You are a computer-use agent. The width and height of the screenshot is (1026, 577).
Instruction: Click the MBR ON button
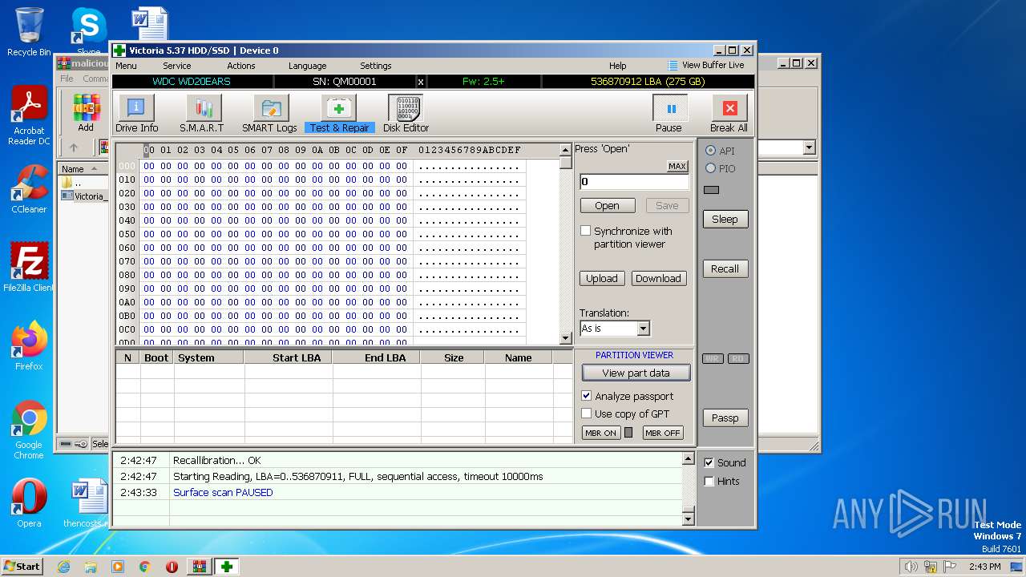point(600,433)
